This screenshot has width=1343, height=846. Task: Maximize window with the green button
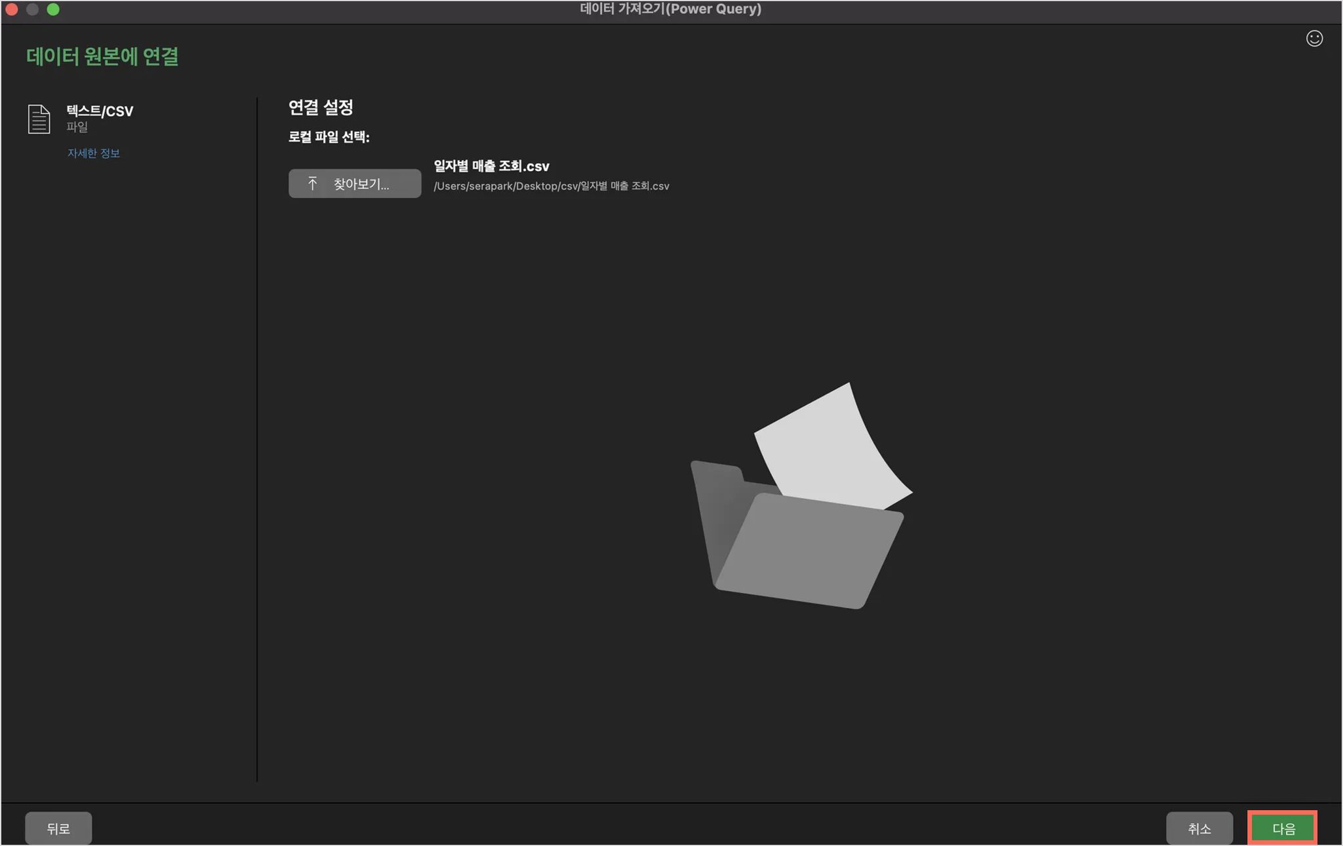(53, 9)
